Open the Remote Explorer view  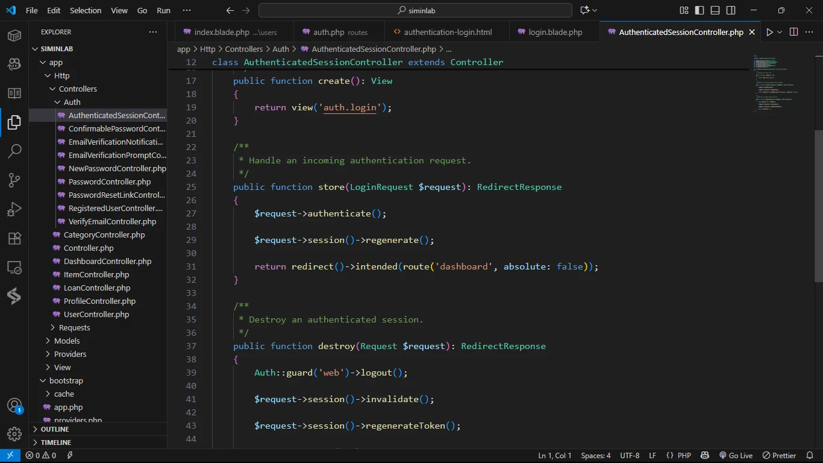tap(14, 267)
